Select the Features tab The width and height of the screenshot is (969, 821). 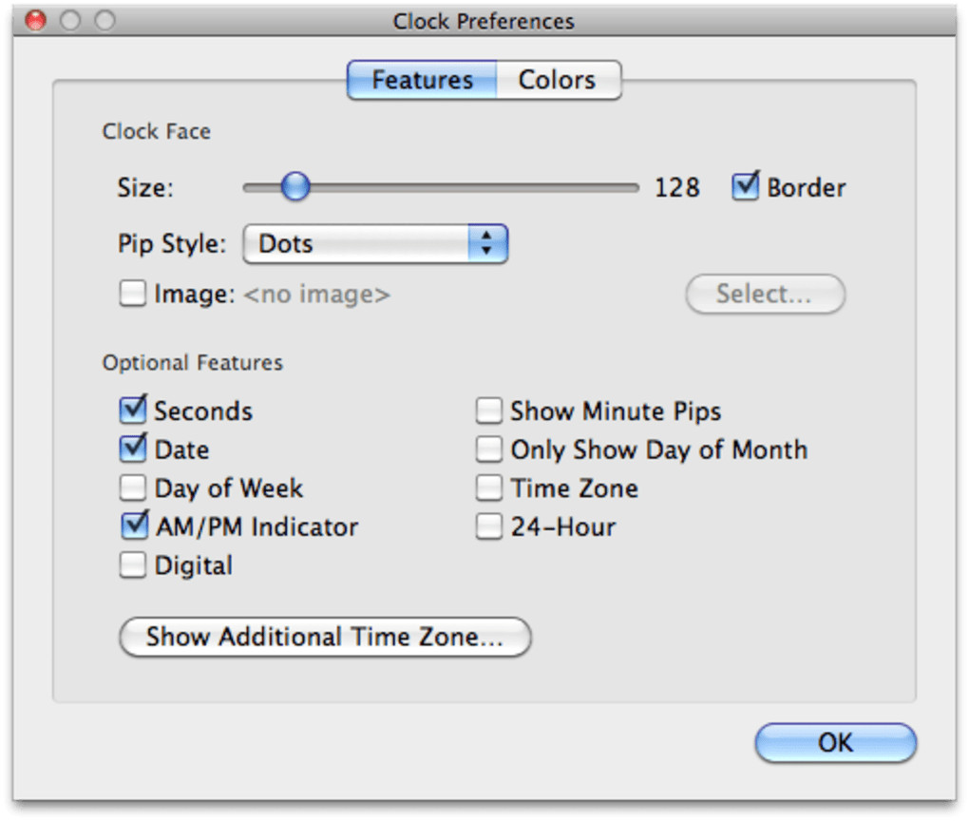422,80
